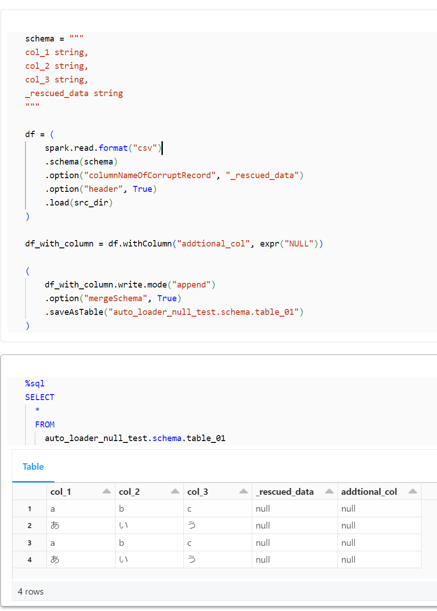Click cell 'b' in row 1
The width and height of the screenshot is (437, 611).
click(x=149, y=508)
